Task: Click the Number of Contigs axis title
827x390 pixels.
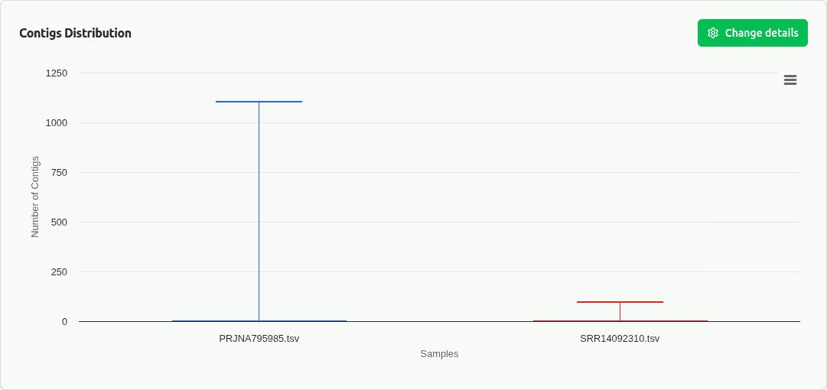Action: pos(35,197)
